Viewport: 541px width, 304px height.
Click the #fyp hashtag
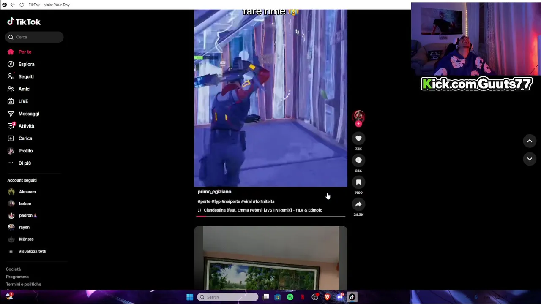[216, 201]
